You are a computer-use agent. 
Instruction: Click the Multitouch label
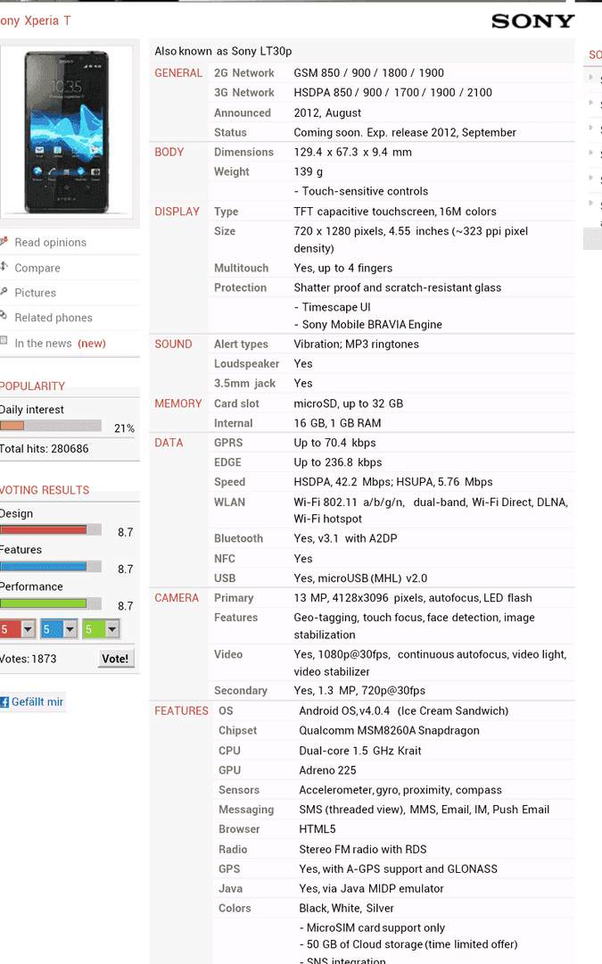coord(241,268)
